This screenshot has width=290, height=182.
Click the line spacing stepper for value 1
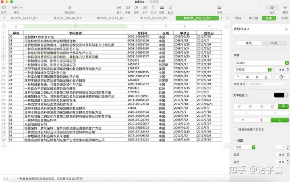(x=288, y=147)
